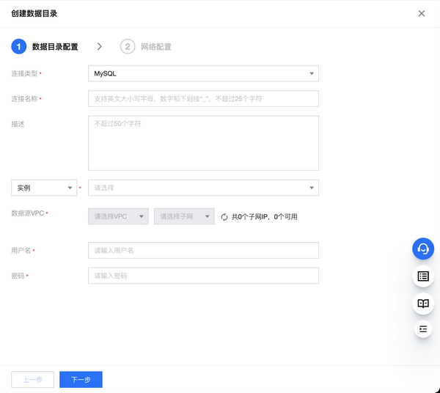Open the 请选择 instance dropdown
The width and height of the screenshot is (440, 393).
pos(203,188)
